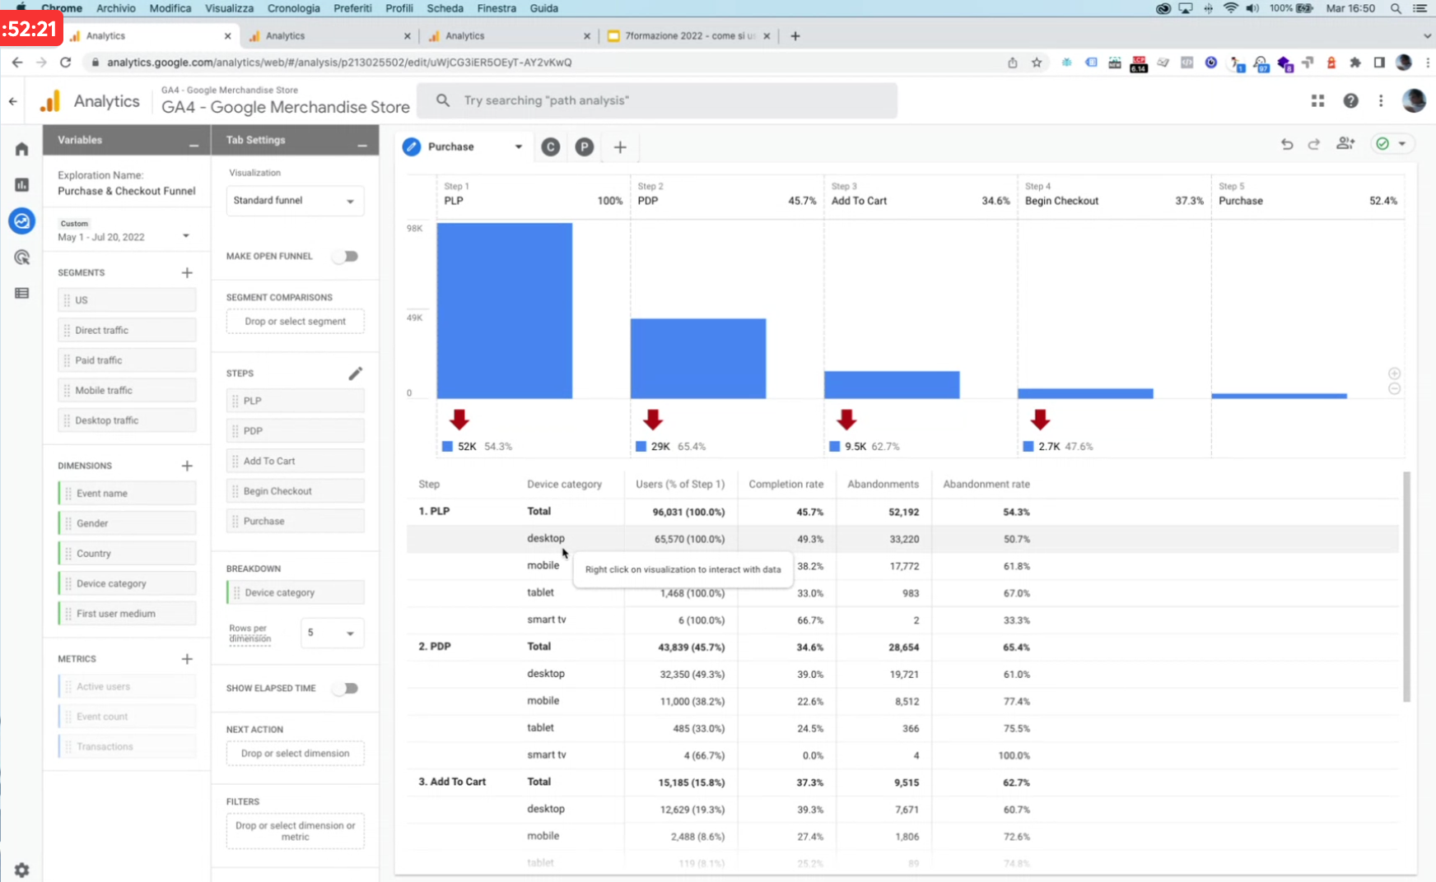
Task: Share exploration with add-people icon
Action: pos(1345,143)
